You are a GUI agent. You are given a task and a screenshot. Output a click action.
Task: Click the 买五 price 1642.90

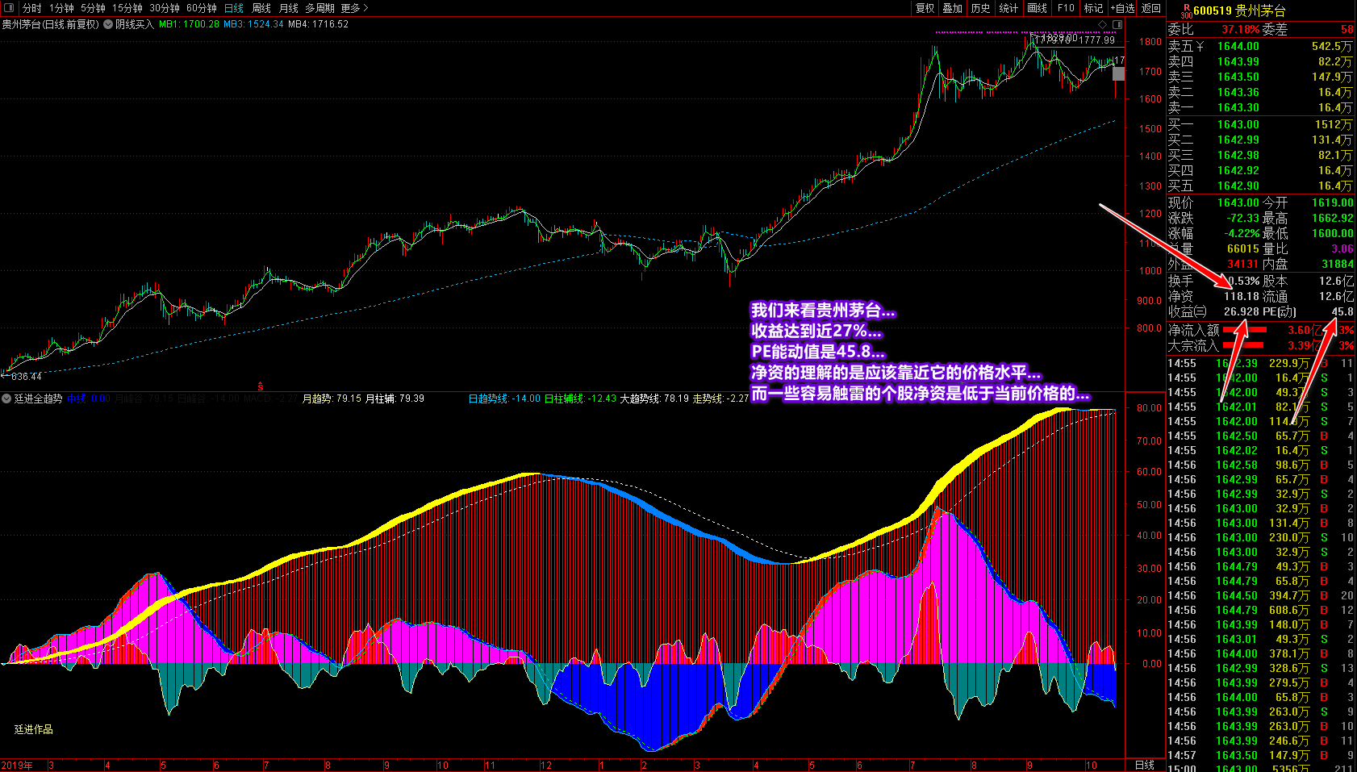1238,186
